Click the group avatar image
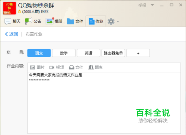The image size is (186, 135). [9, 8]
